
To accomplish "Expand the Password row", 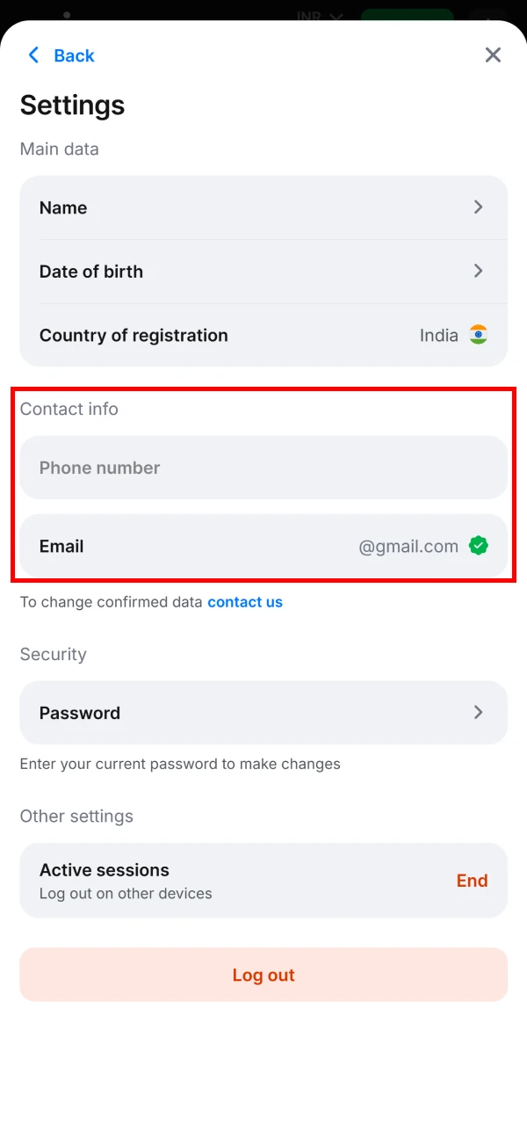I will click(263, 713).
